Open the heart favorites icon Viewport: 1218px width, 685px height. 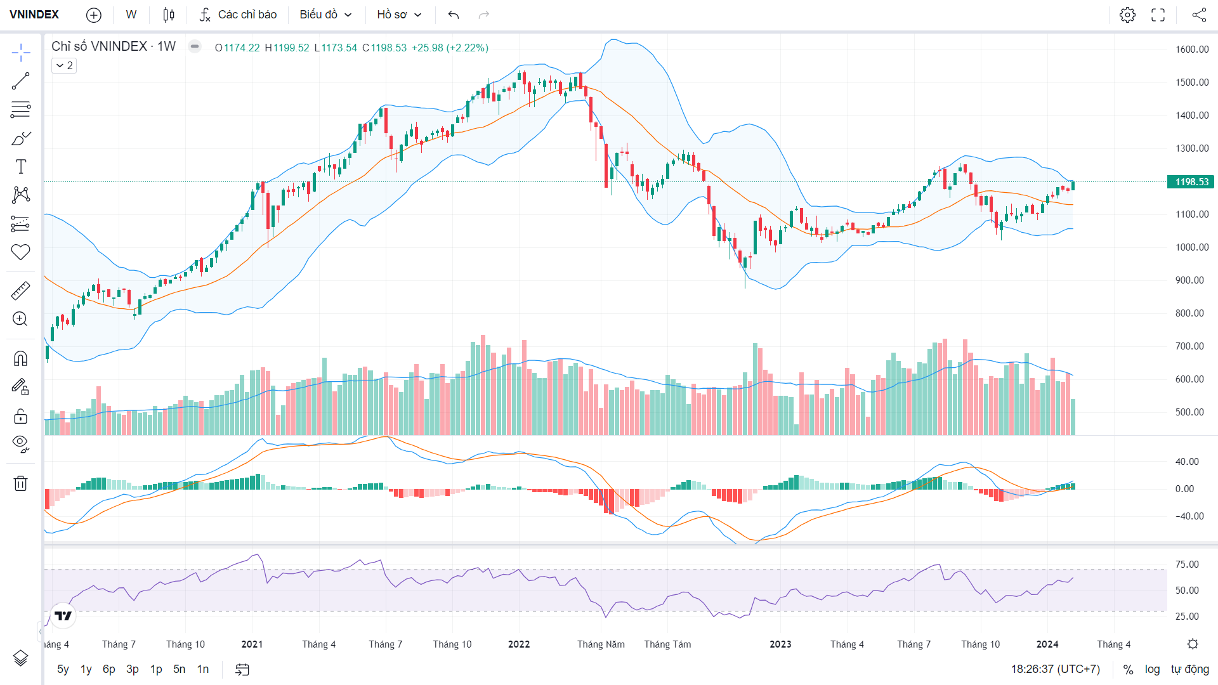click(21, 252)
